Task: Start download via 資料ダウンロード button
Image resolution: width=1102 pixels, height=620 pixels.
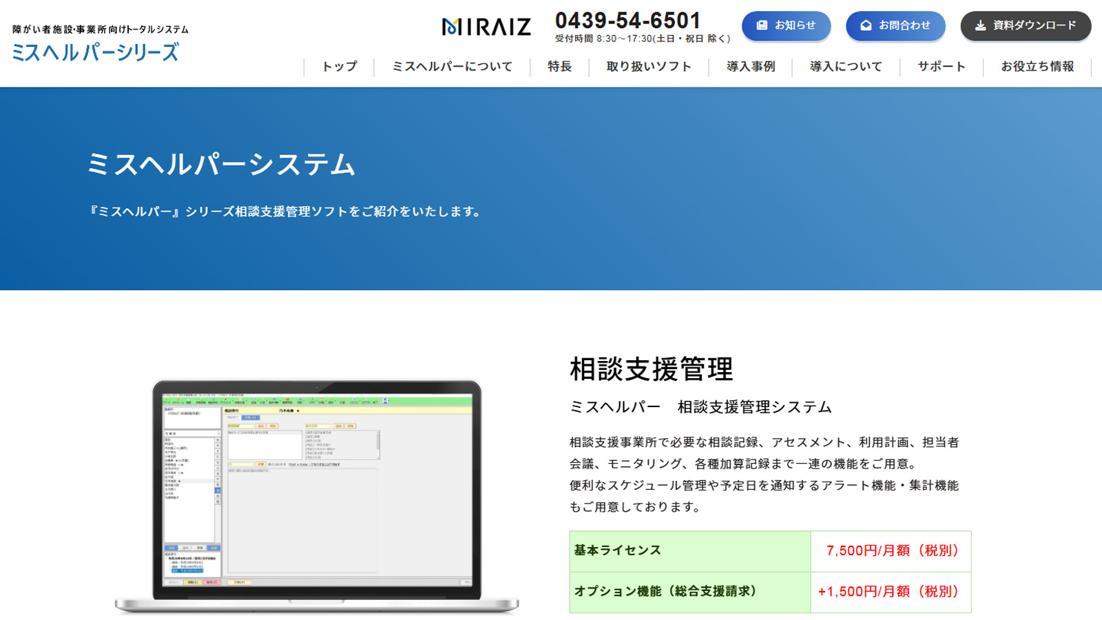Action: [x=1026, y=26]
